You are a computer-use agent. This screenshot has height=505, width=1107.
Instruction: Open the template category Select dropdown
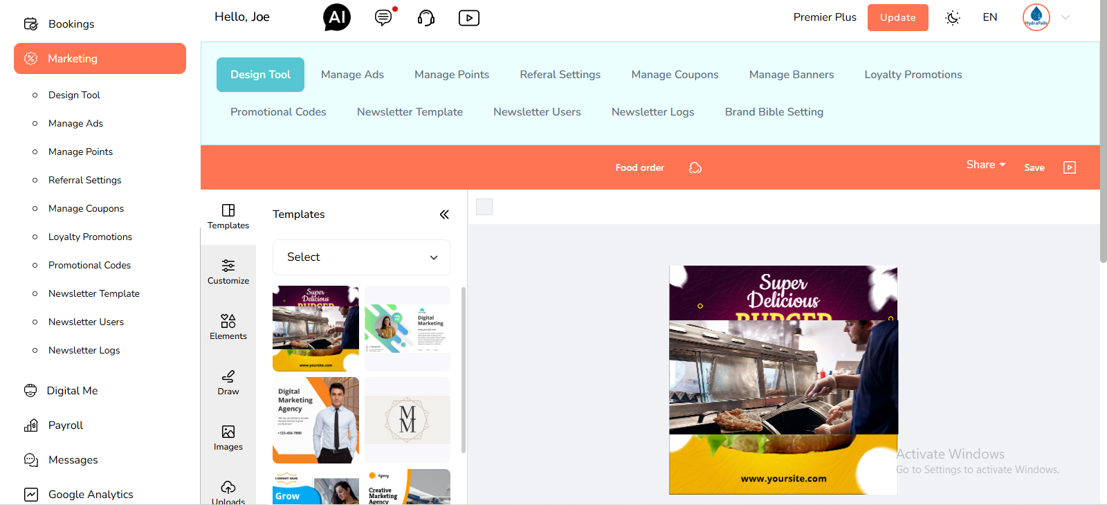(361, 257)
